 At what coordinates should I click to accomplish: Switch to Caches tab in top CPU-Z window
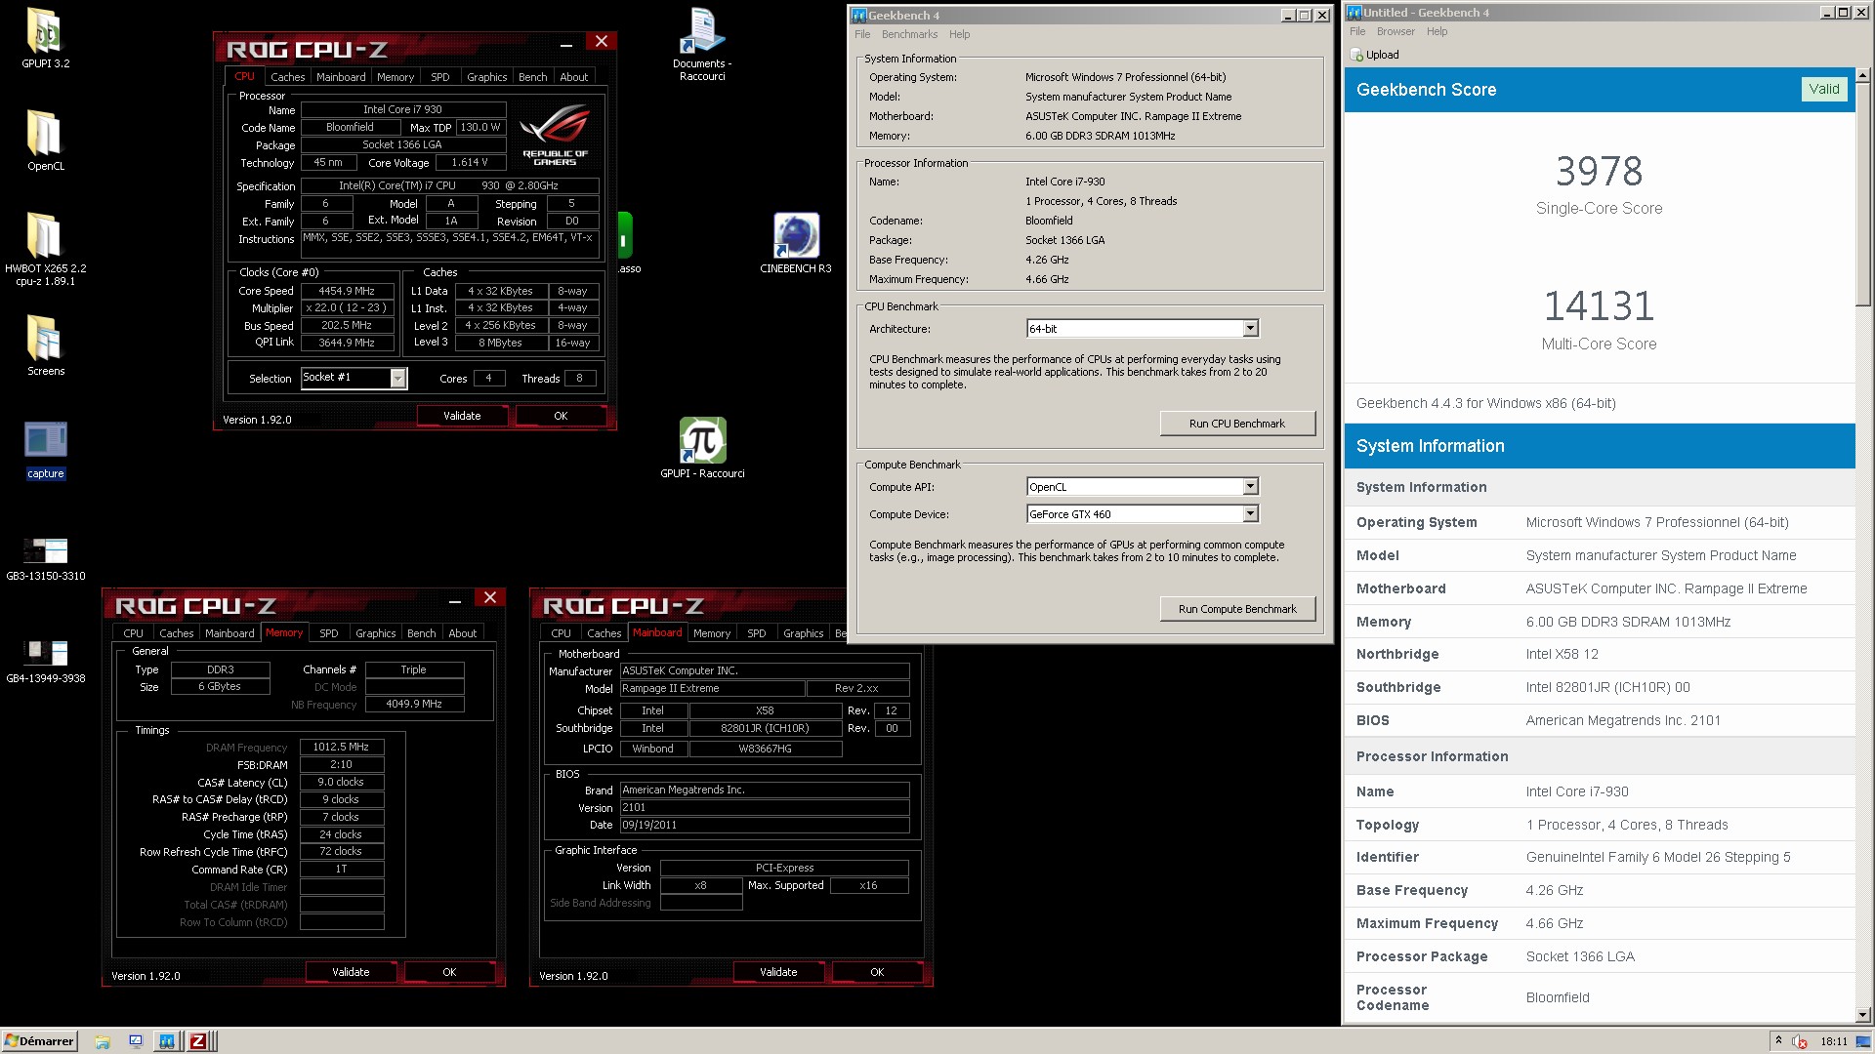click(x=287, y=77)
